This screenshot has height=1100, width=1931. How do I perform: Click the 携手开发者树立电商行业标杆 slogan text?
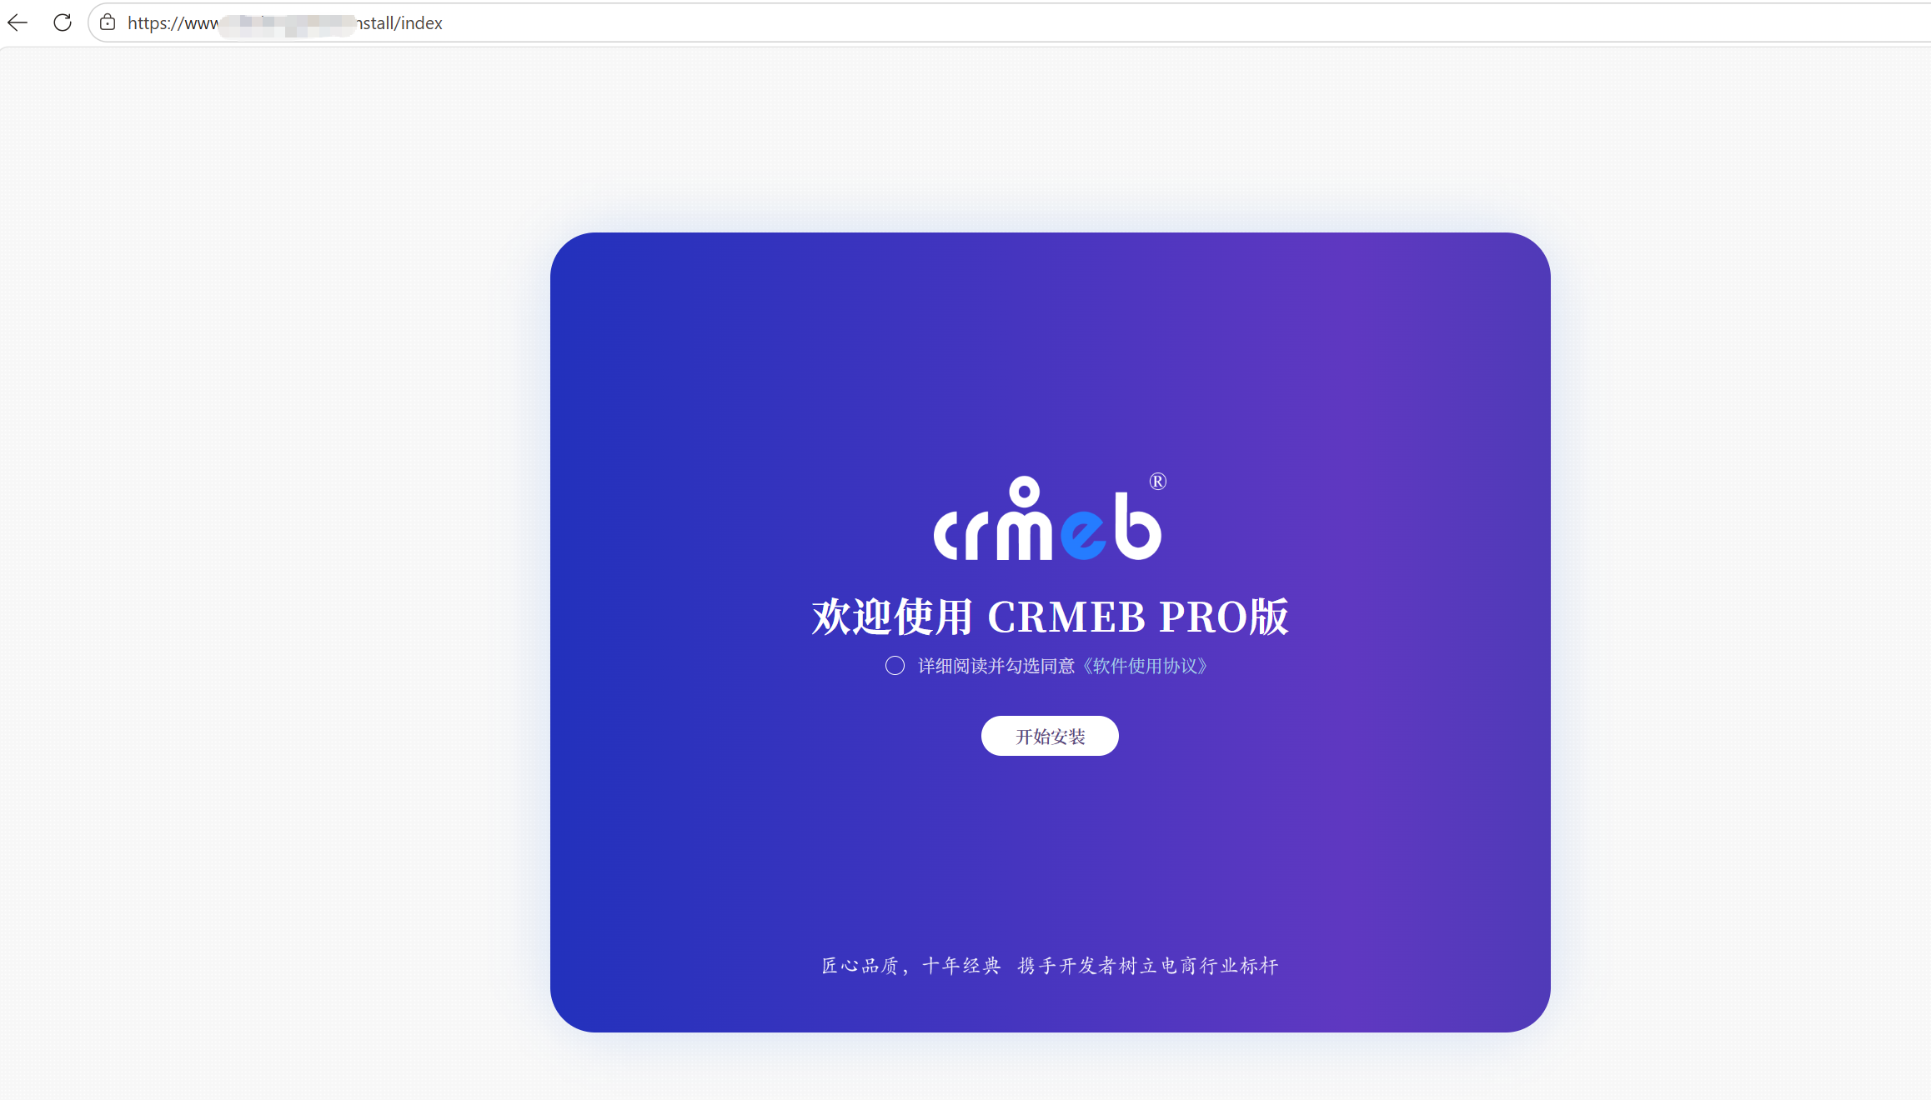(x=1148, y=966)
